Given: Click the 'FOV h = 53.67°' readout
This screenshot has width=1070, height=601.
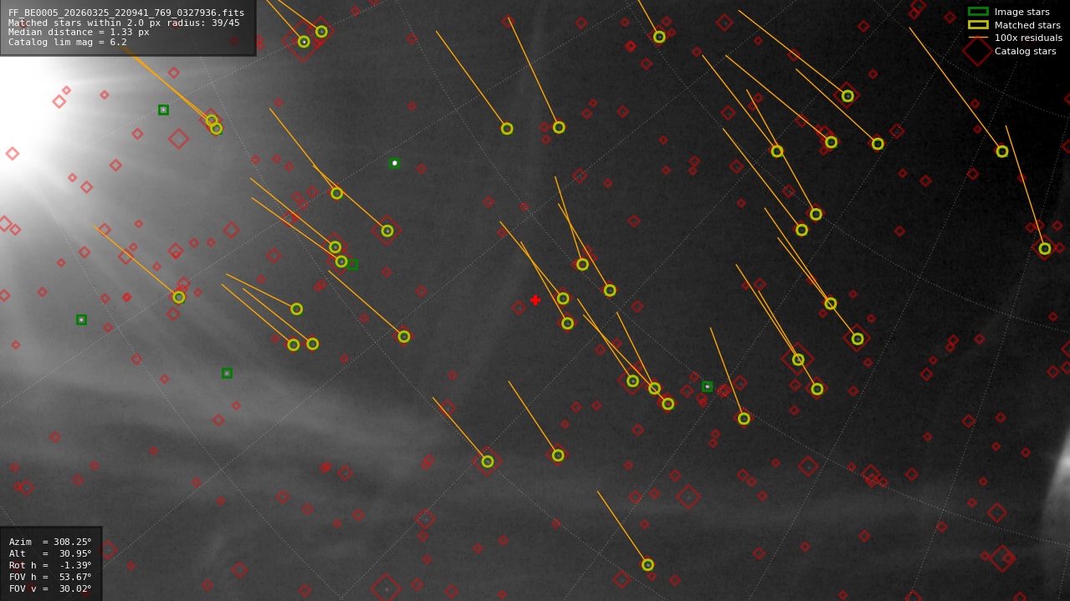Looking at the screenshot, I should (50, 577).
